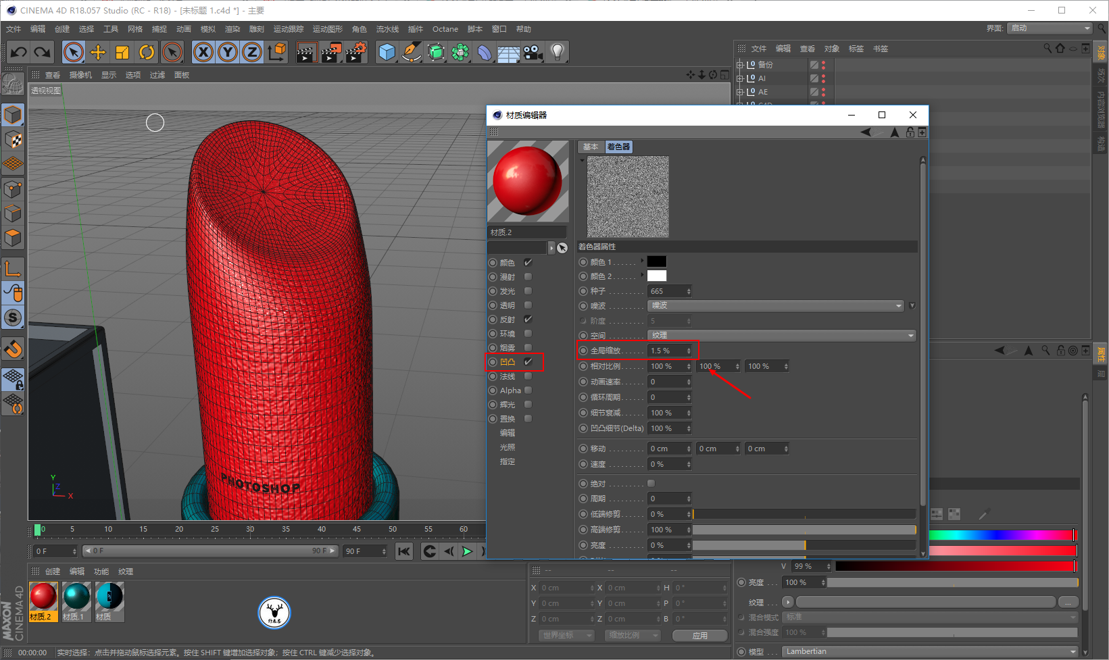1109x660 pixels.
Task: Click 颜色 1 black color swatch
Action: coord(657,261)
